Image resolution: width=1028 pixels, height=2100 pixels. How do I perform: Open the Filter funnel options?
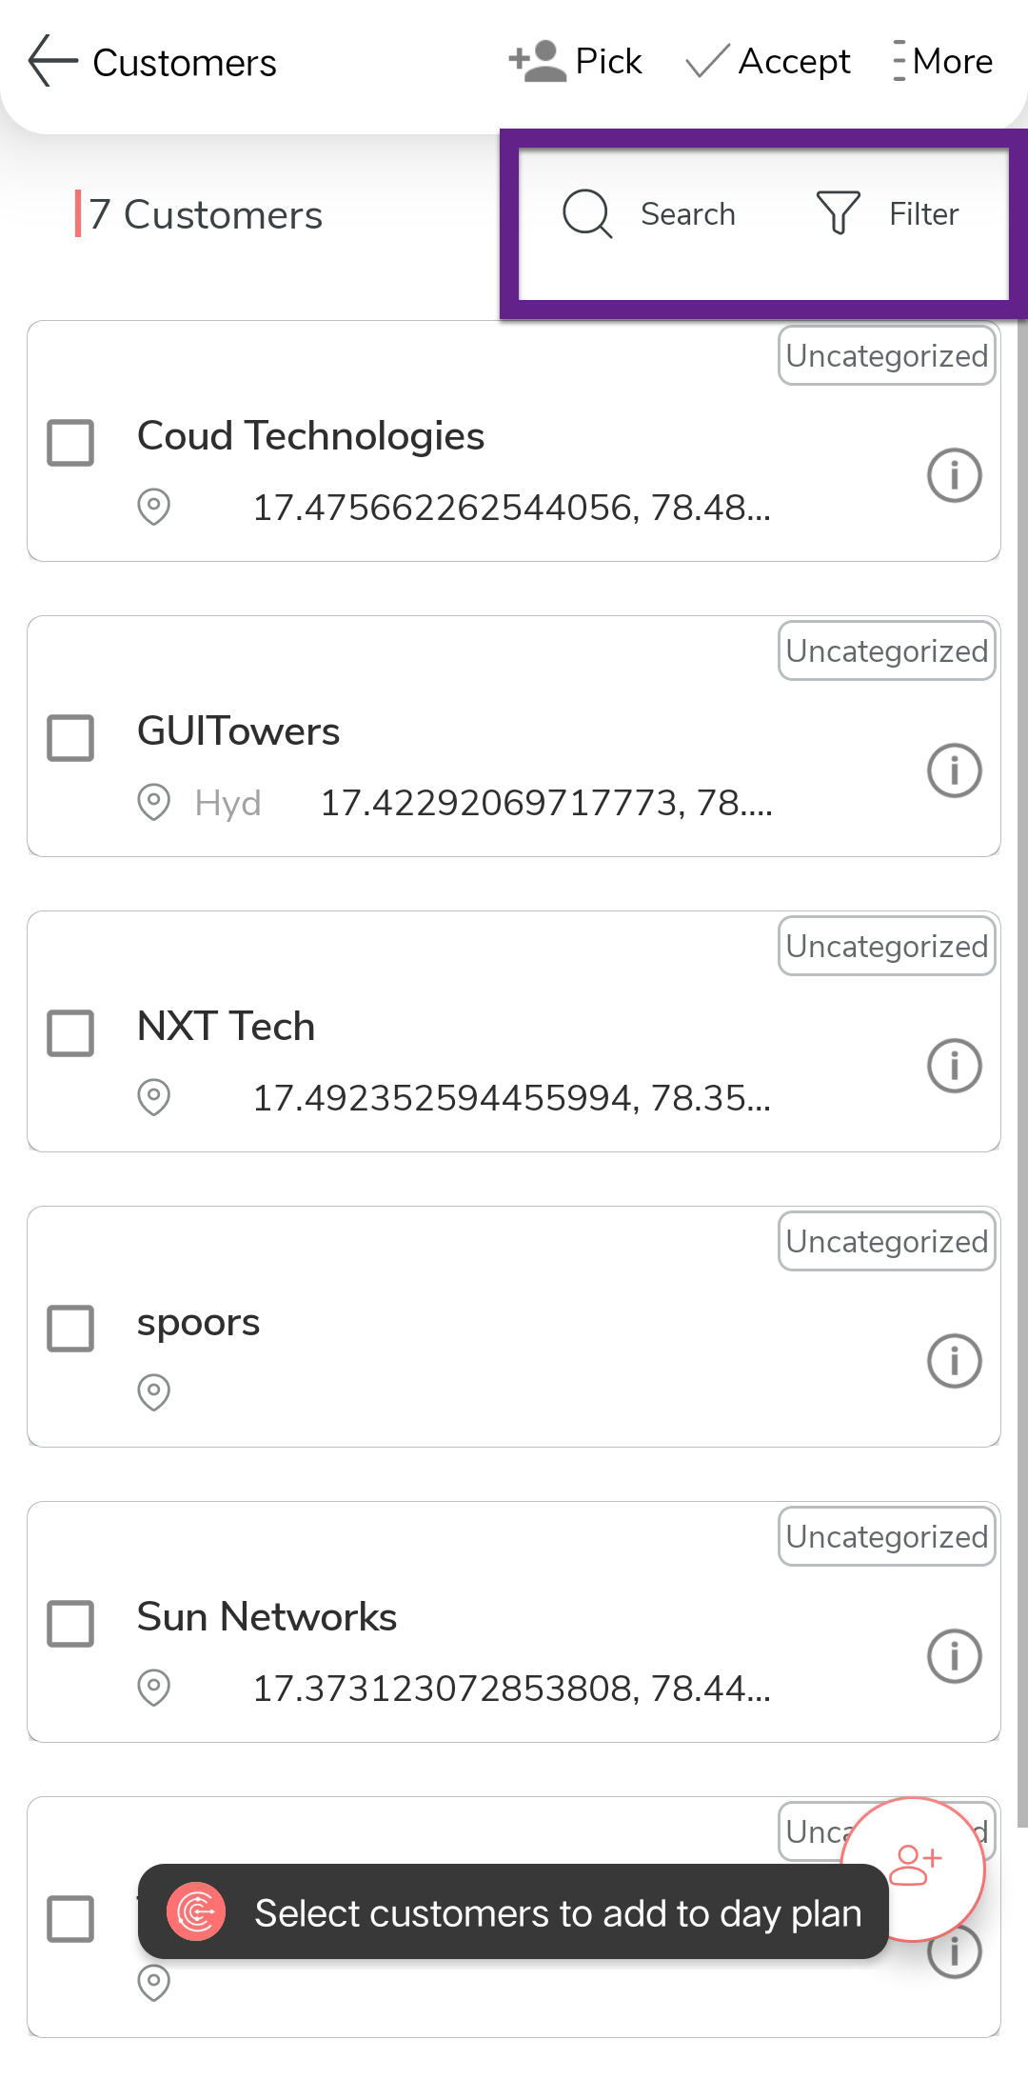(x=839, y=213)
